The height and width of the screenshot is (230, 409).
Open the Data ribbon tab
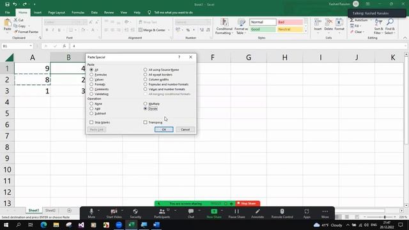click(x=95, y=13)
